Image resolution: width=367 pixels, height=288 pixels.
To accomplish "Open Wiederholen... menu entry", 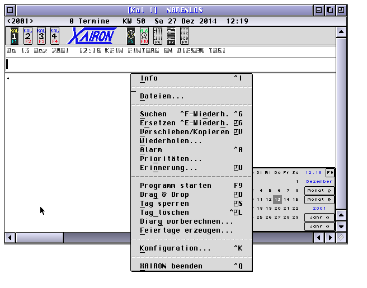I will 191,141.
